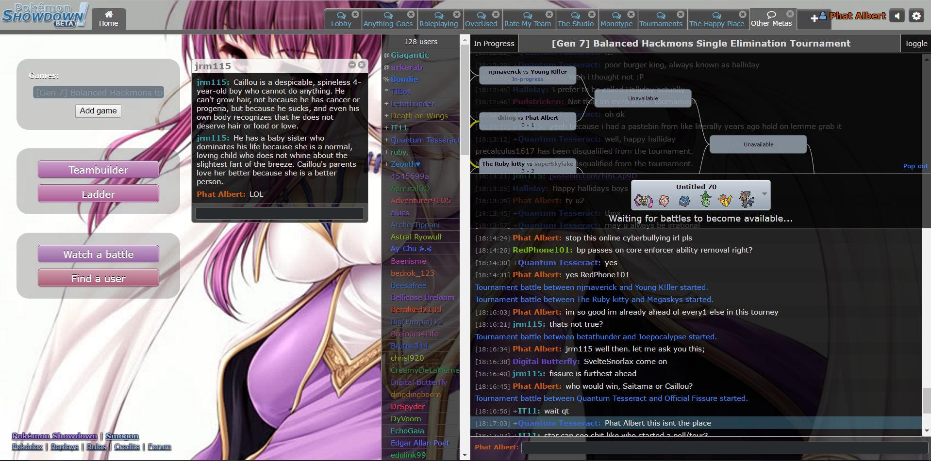Screen dimensions: 931x461
Task: Toggle the tournament bracket panel
Action: point(916,43)
